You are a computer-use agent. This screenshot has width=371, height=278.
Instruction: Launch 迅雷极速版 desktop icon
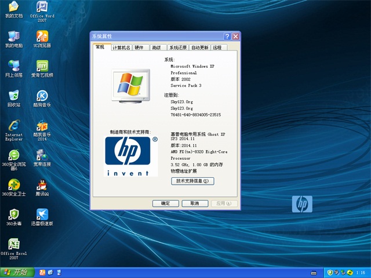pyautogui.click(x=42, y=215)
